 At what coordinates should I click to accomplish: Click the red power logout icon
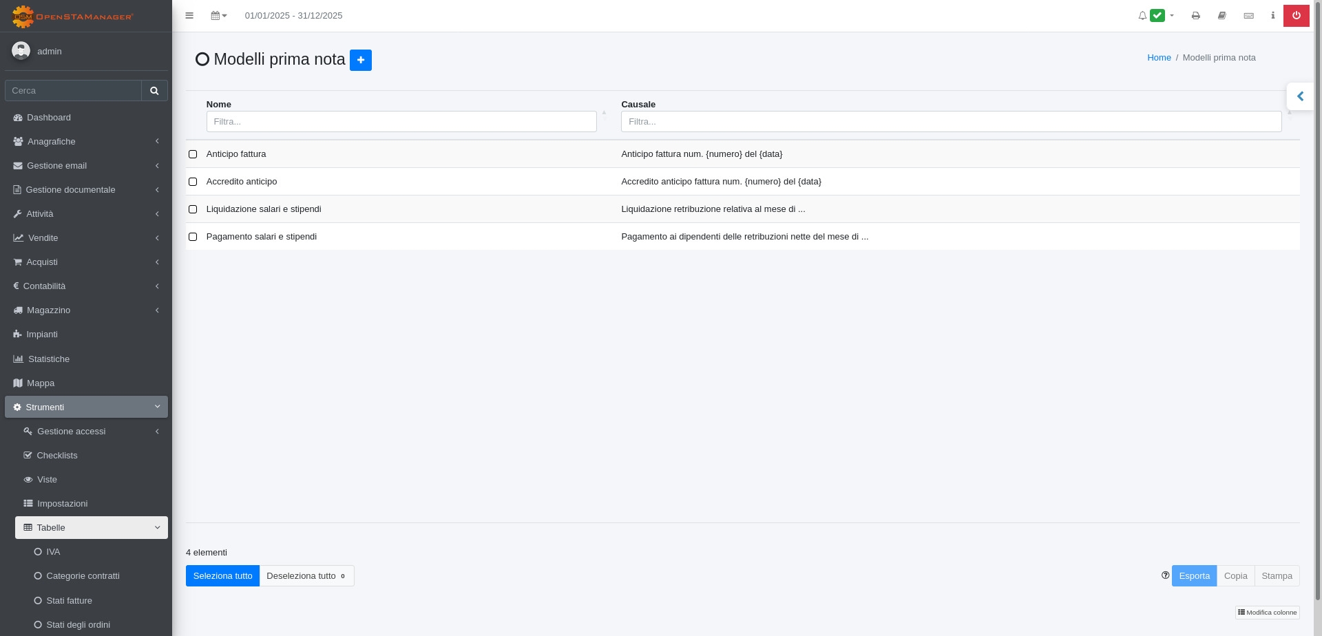point(1296,16)
